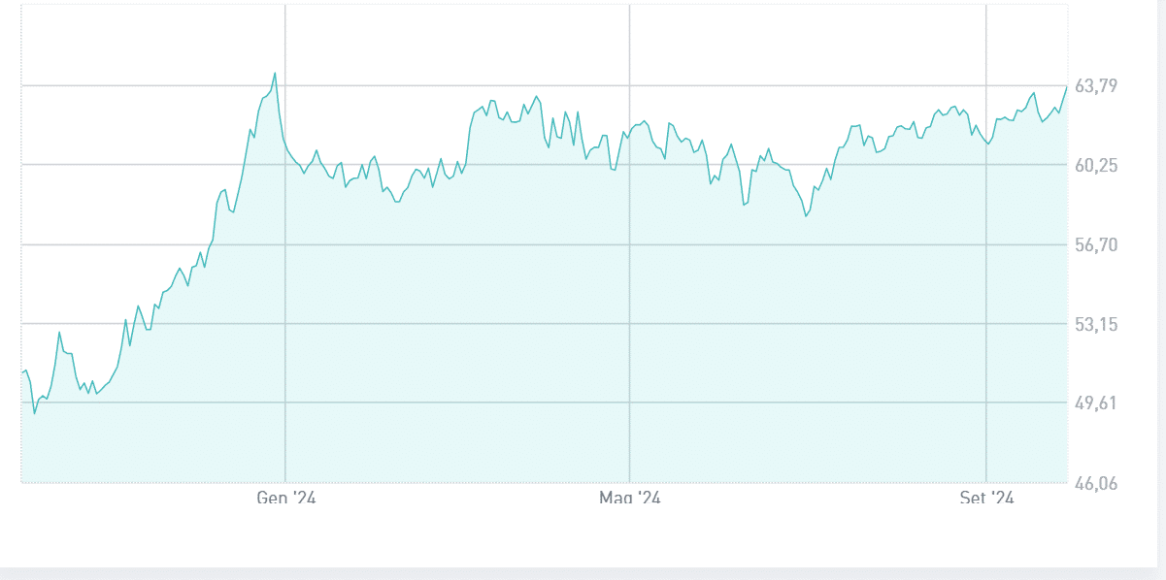Click the deepest dip between Mag '24 and Set '24

pyautogui.click(x=806, y=216)
